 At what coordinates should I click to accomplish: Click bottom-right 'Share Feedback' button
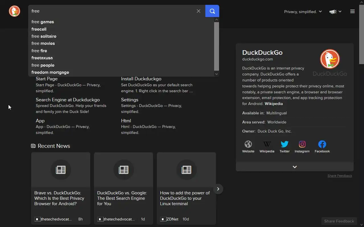pos(339,221)
